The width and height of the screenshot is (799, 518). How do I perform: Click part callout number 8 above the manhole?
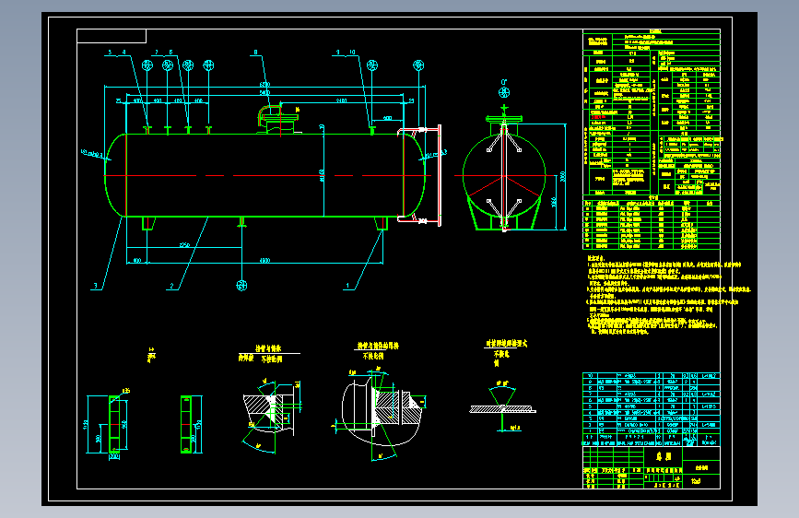tap(255, 52)
